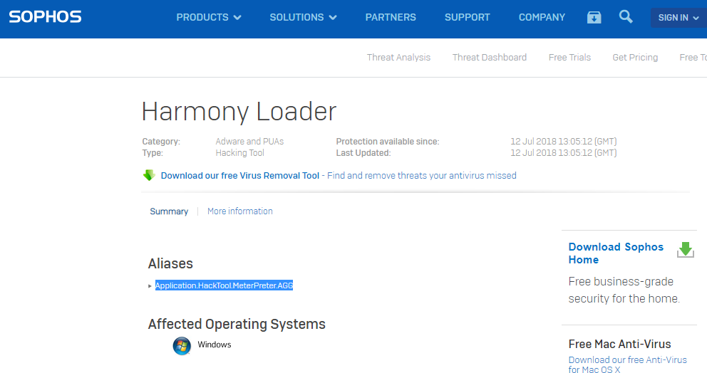Screen dimensions: 707x373
Task: Expand the Products dropdown menu
Action: coord(209,18)
